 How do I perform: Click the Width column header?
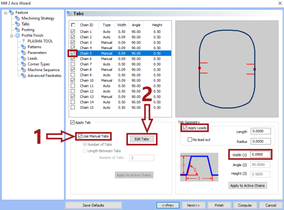(122, 25)
